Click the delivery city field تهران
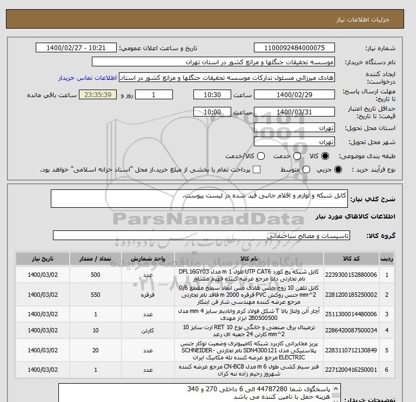This screenshot has height=402, width=416. coord(294,142)
